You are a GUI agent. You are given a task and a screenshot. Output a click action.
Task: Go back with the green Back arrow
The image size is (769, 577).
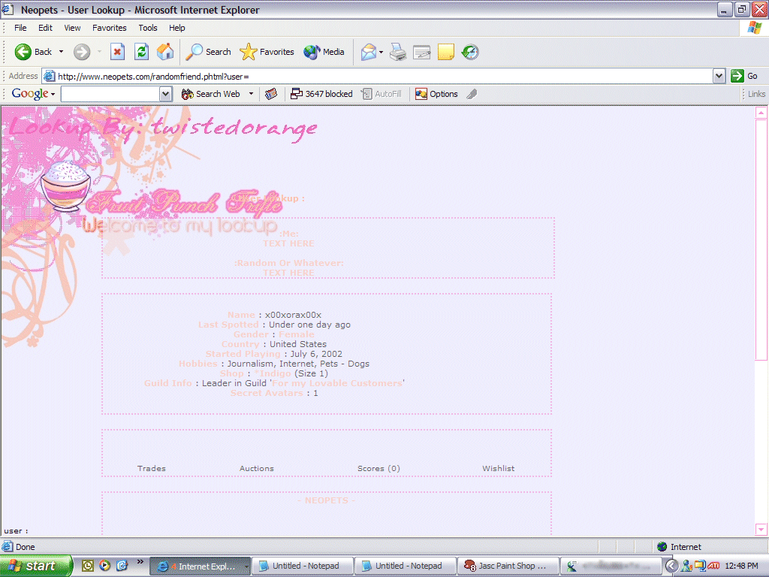[33, 52]
